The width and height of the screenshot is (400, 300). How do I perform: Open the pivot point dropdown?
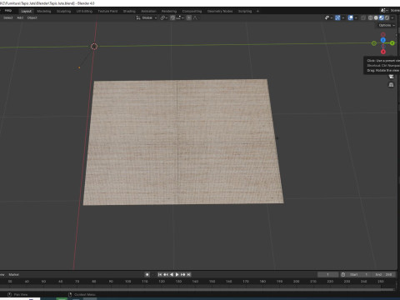tap(164, 17)
